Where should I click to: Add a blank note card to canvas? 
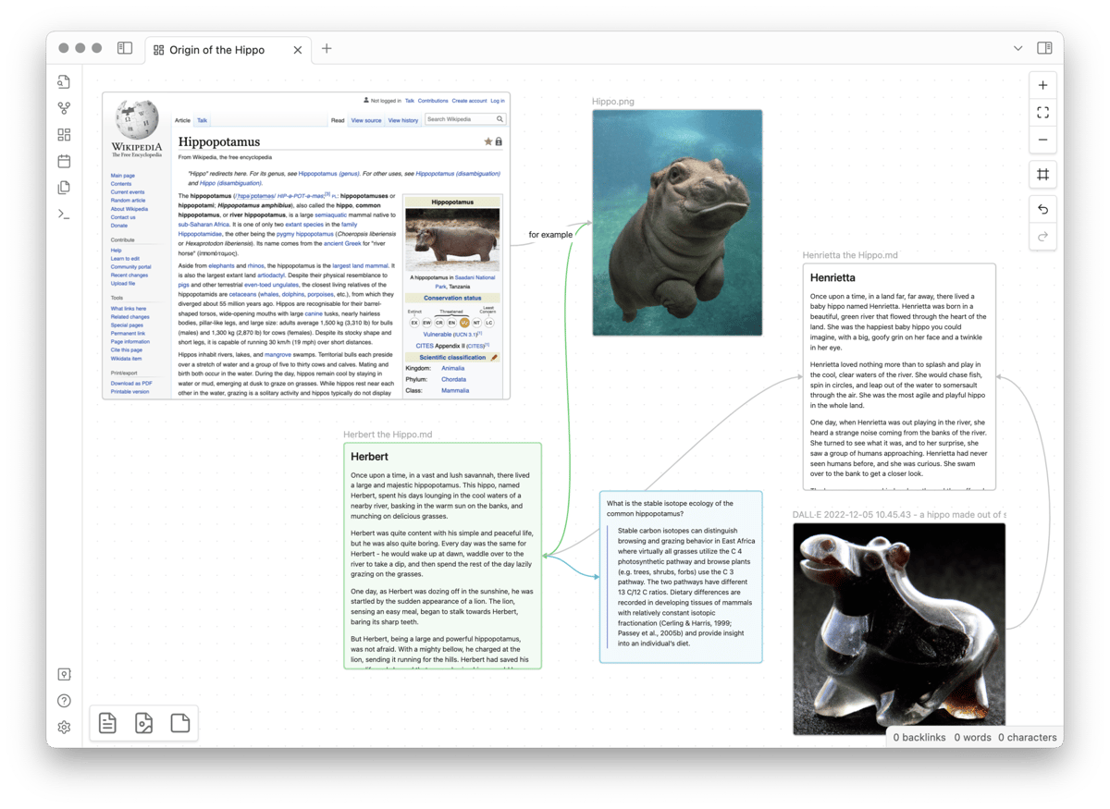(x=179, y=723)
